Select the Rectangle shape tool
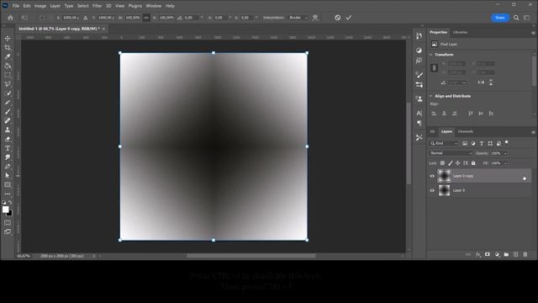The height and width of the screenshot is (303, 538). pos(8,185)
